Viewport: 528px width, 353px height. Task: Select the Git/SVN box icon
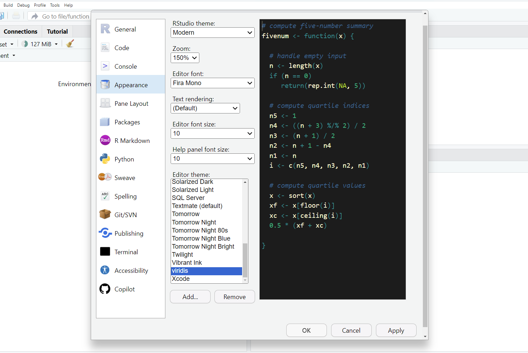coord(105,215)
